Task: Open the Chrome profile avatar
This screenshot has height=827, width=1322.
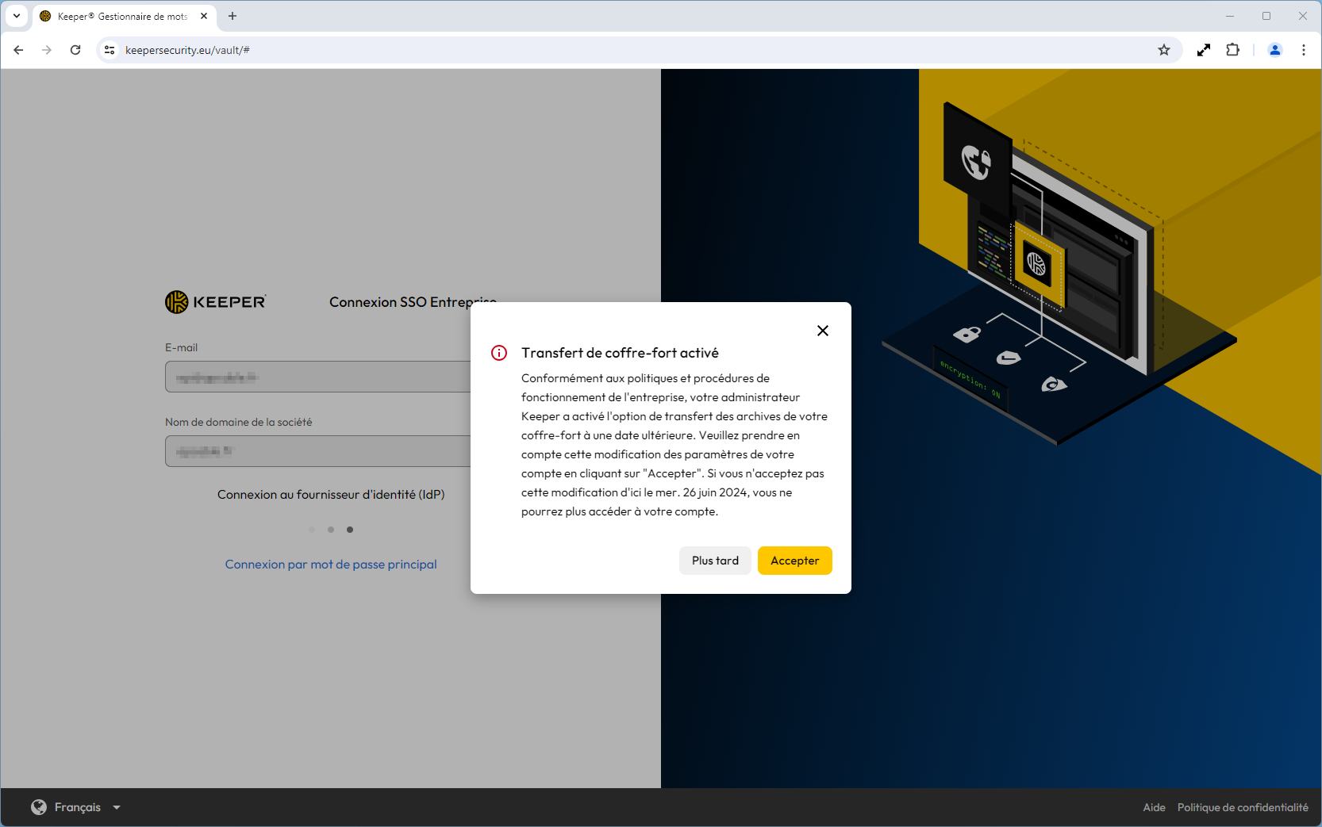Action: click(1275, 50)
